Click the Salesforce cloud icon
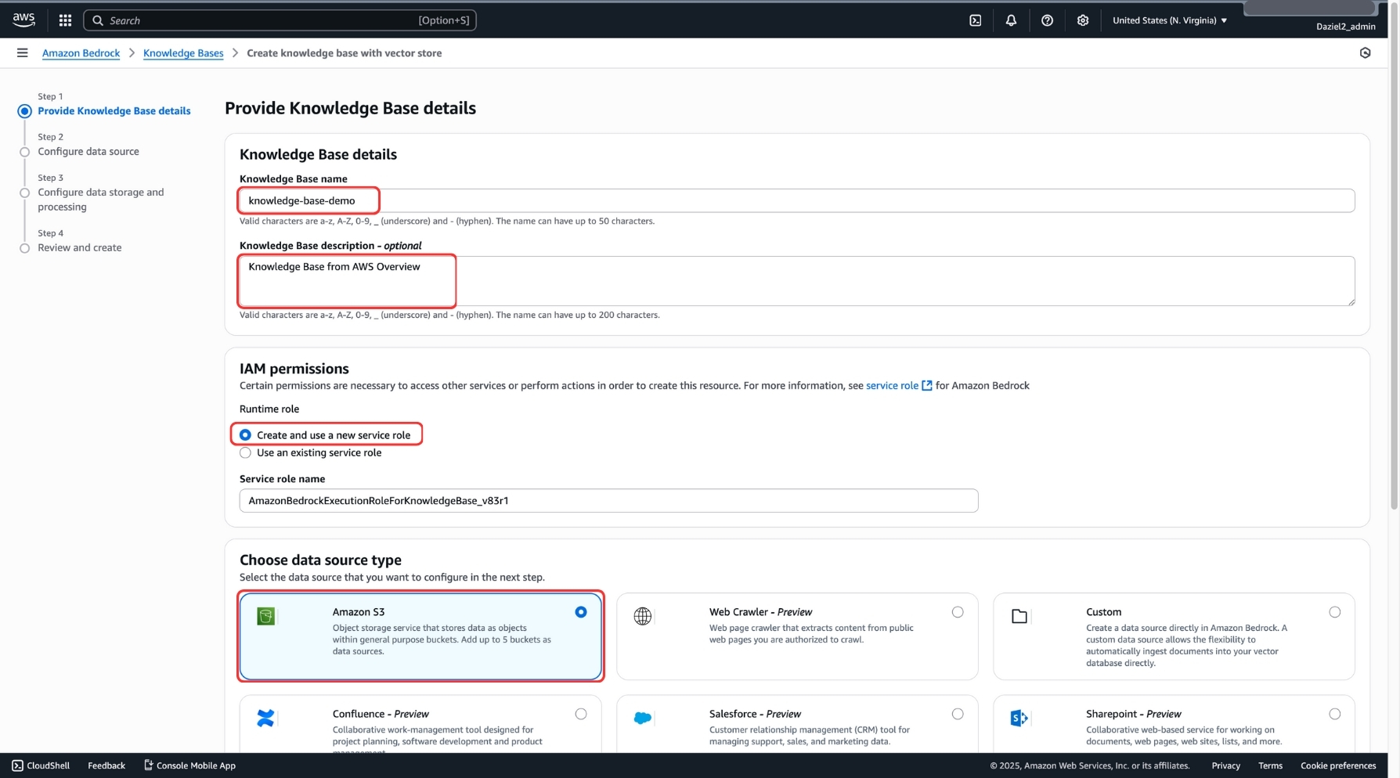The image size is (1400, 778). (x=643, y=718)
